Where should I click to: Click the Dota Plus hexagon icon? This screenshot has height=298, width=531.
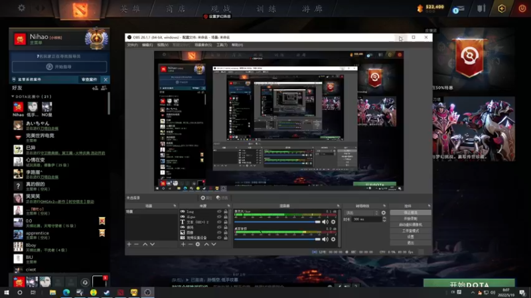click(502, 8)
